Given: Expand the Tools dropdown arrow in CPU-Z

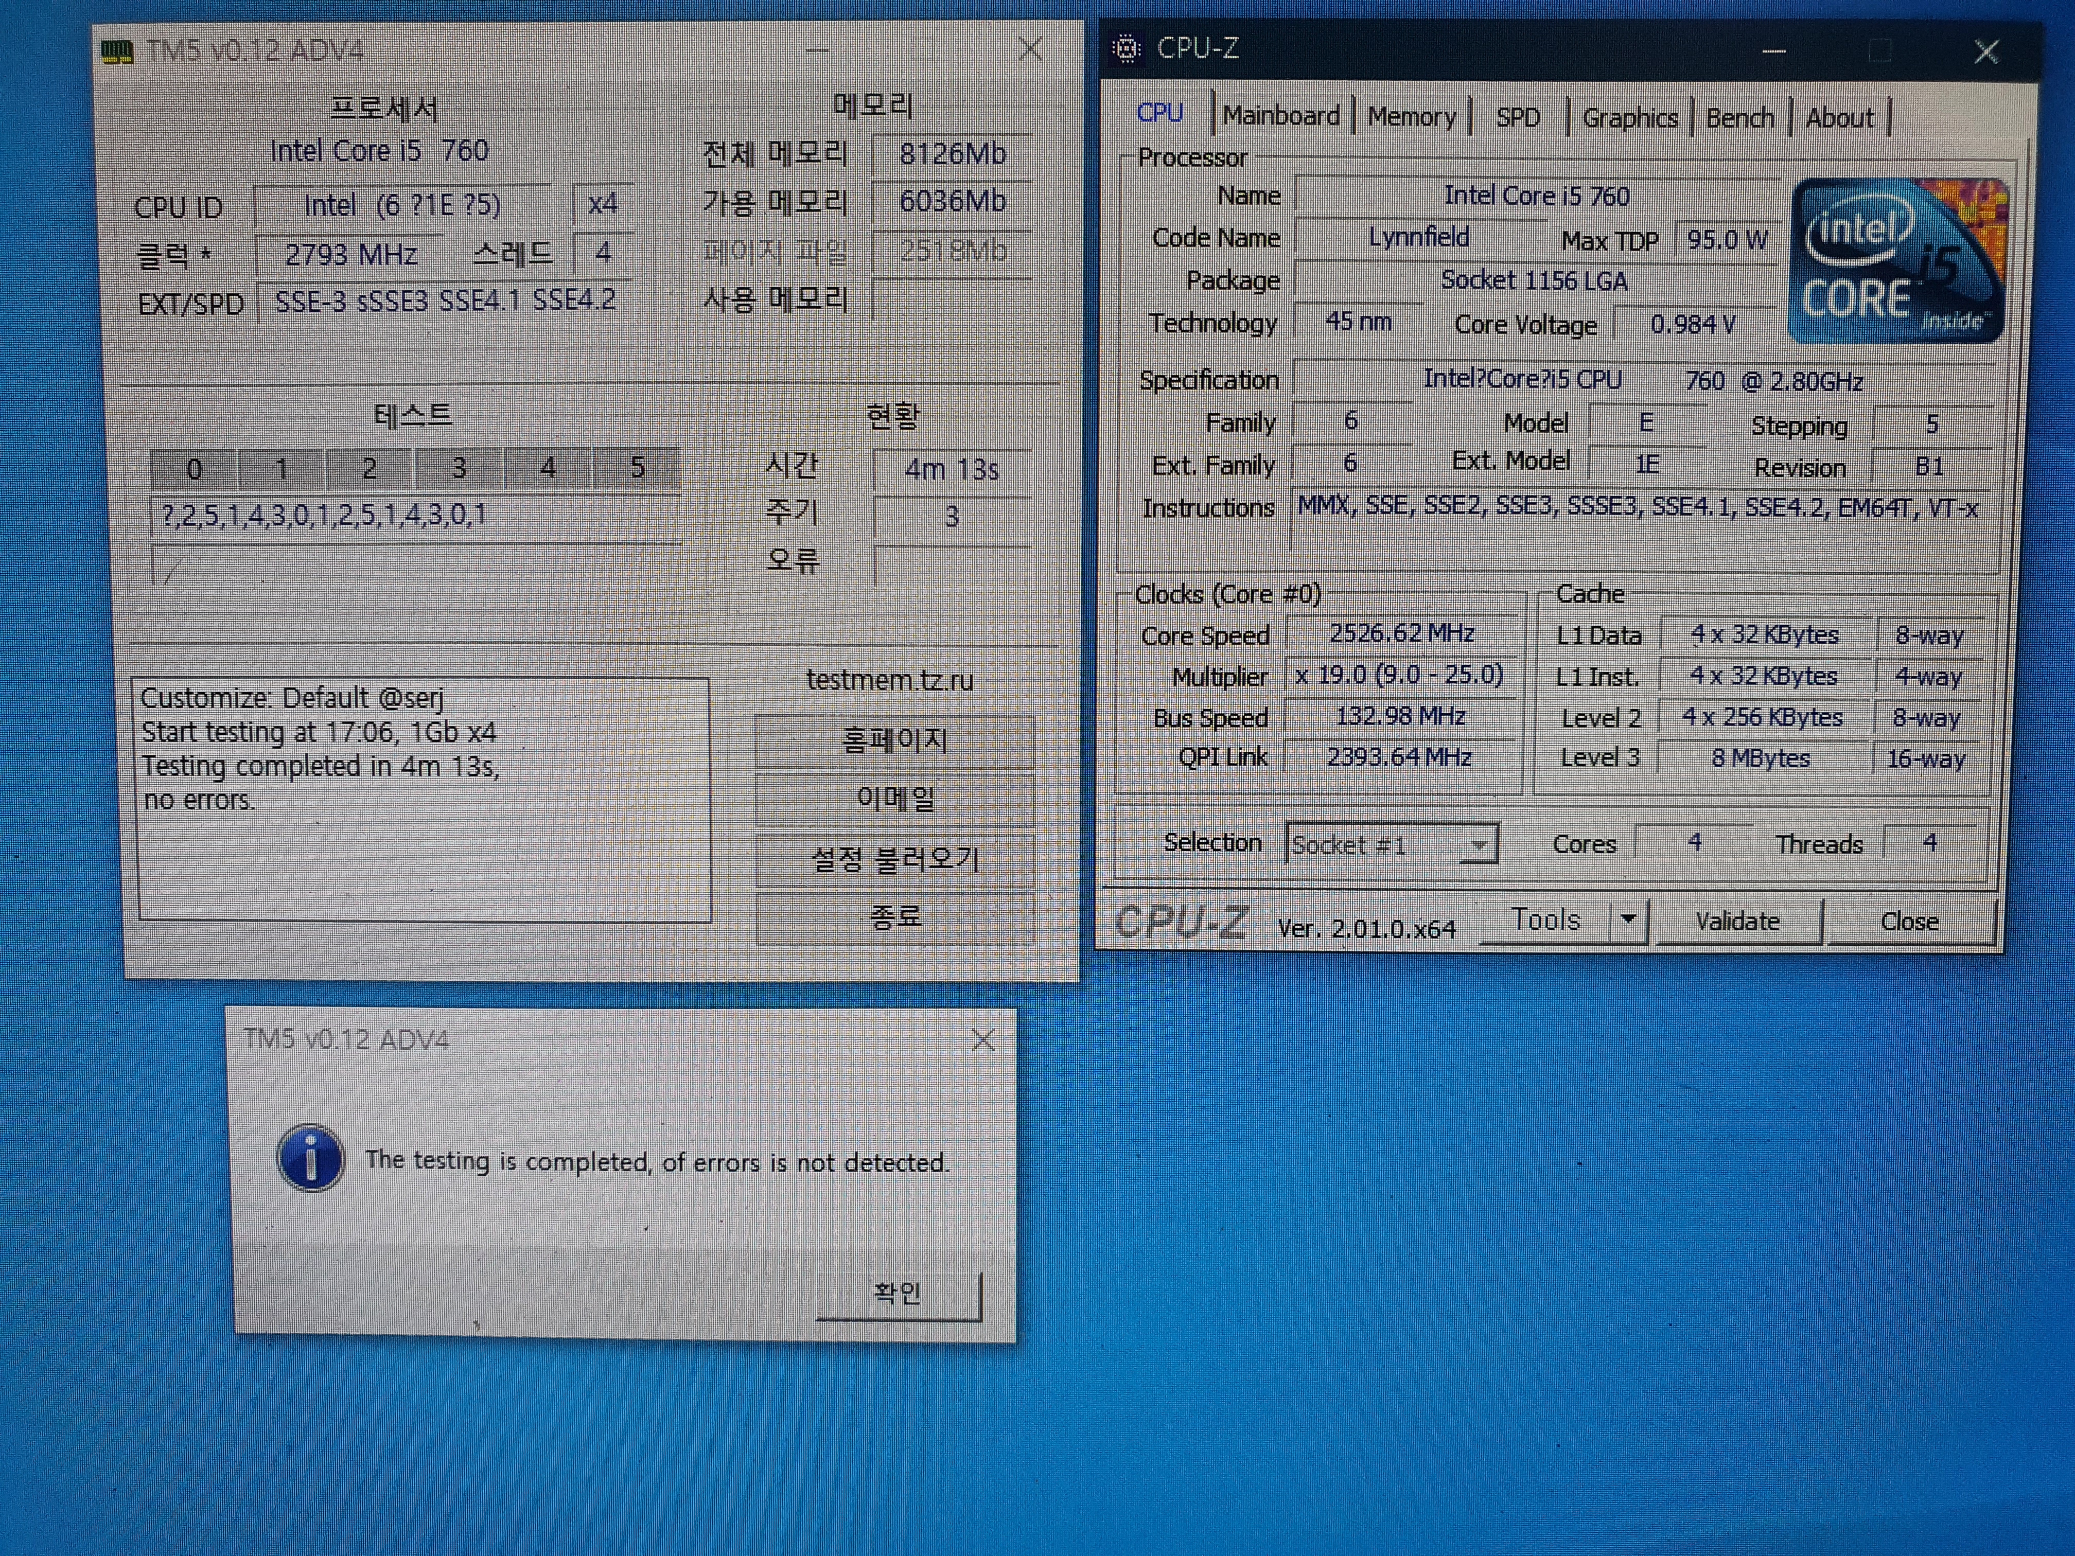Looking at the screenshot, I should coord(1628,920).
